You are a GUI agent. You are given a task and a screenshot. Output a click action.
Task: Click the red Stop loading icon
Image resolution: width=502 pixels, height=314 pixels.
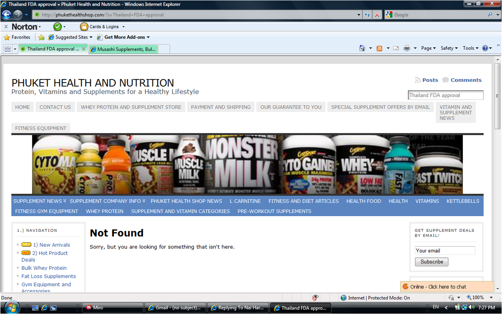(377, 15)
